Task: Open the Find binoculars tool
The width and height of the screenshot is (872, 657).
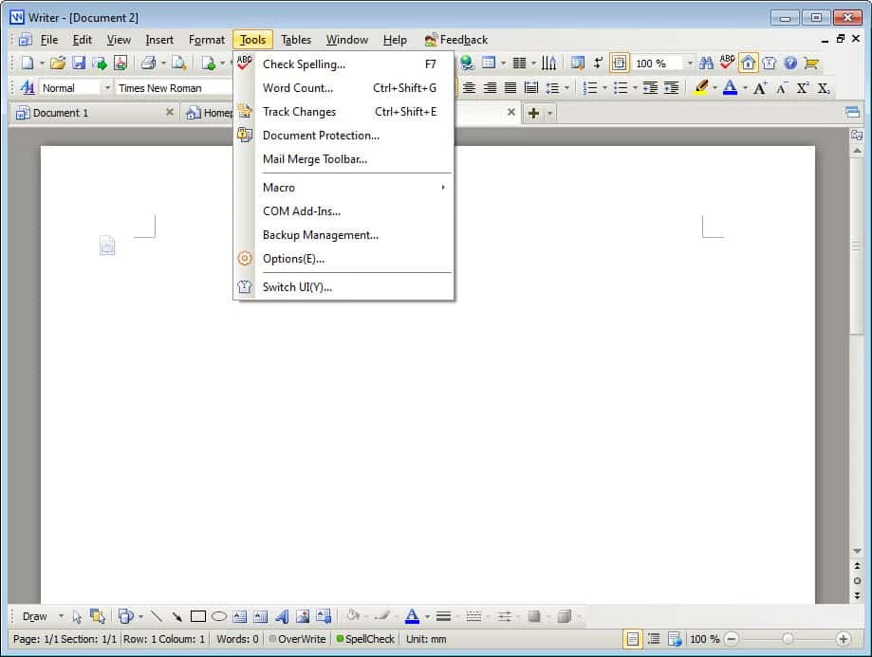Action: point(706,64)
